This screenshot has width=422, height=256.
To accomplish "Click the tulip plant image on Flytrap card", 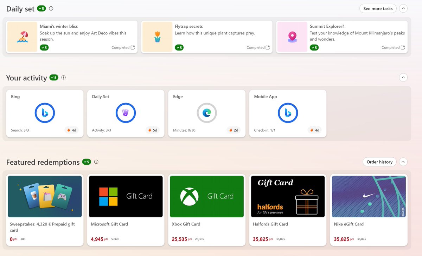I will click(x=157, y=37).
